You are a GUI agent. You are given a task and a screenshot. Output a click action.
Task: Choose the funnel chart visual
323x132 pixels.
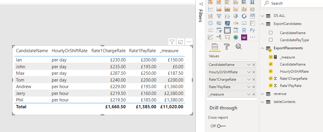point(219,16)
